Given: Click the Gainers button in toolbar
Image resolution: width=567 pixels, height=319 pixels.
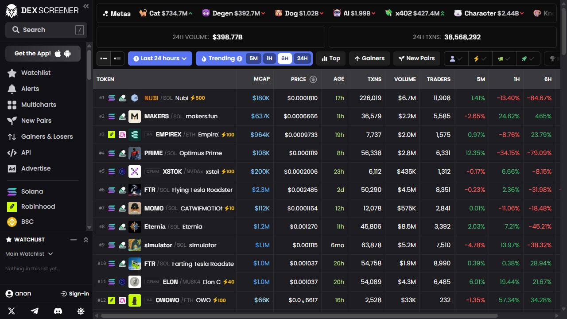Looking at the screenshot, I should [369, 58].
